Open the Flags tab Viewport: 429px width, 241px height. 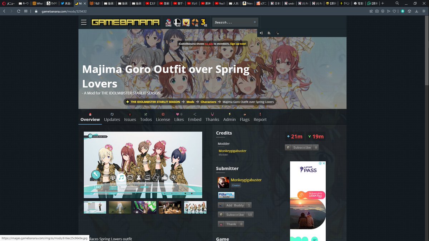[245, 117]
